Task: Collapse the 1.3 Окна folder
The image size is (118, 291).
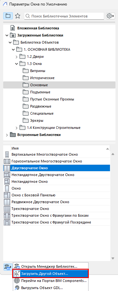Action: click(x=16, y=64)
